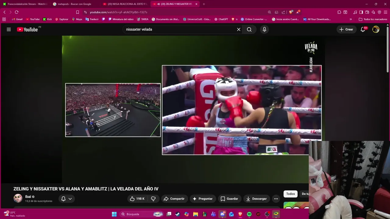
Task: Go to YouTube home via logo
Action: pyautogui.click(x=27, y=30)
